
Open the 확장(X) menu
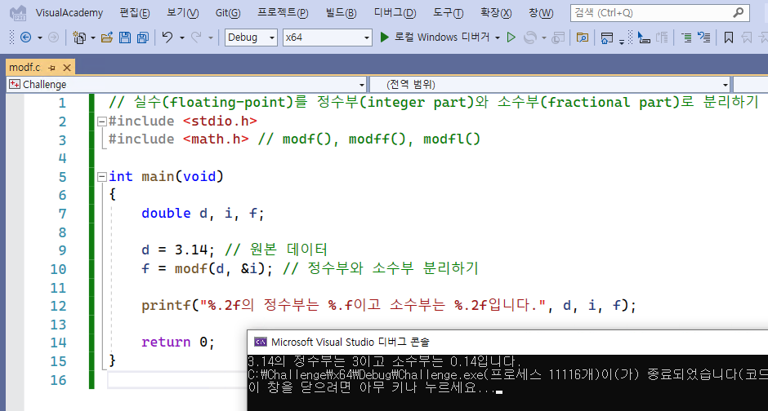(x=496, y=13)
